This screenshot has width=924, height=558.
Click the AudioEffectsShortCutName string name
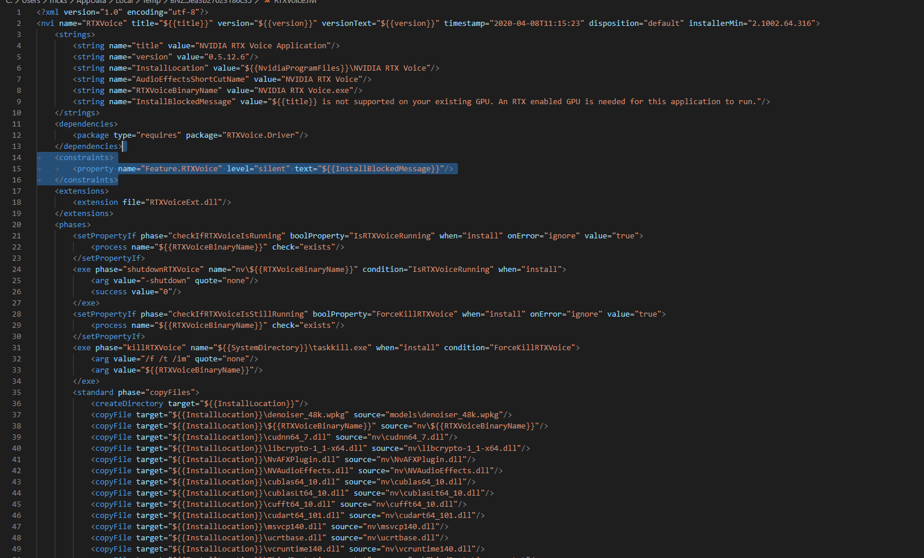point(191,79)
